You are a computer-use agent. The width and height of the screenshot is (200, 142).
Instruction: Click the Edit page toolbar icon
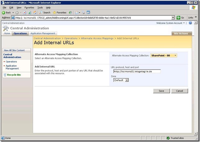tap(89, 13)
